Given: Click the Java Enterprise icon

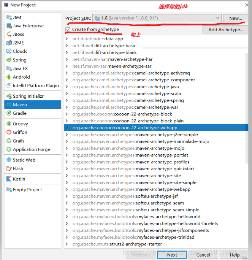Looking at the screenshot, I should [9, 26].
